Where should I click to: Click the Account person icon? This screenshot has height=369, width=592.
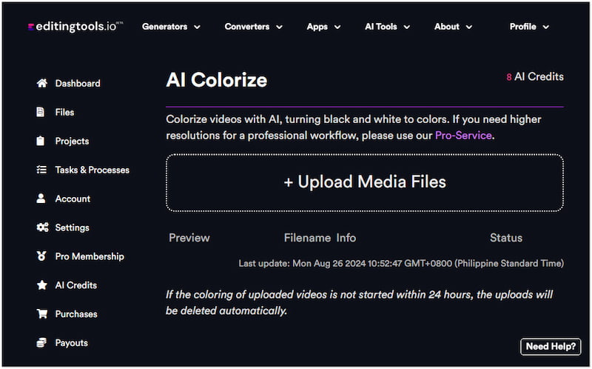pyautogui.click(x=41, y=199)
